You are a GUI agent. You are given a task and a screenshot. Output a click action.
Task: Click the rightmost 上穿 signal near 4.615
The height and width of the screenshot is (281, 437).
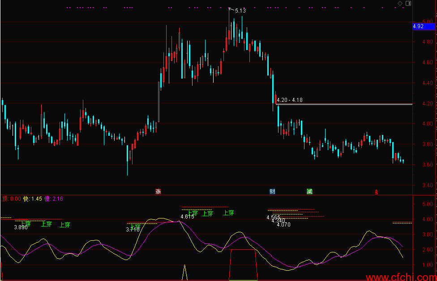pyautogui.click(x=228, y=213)
